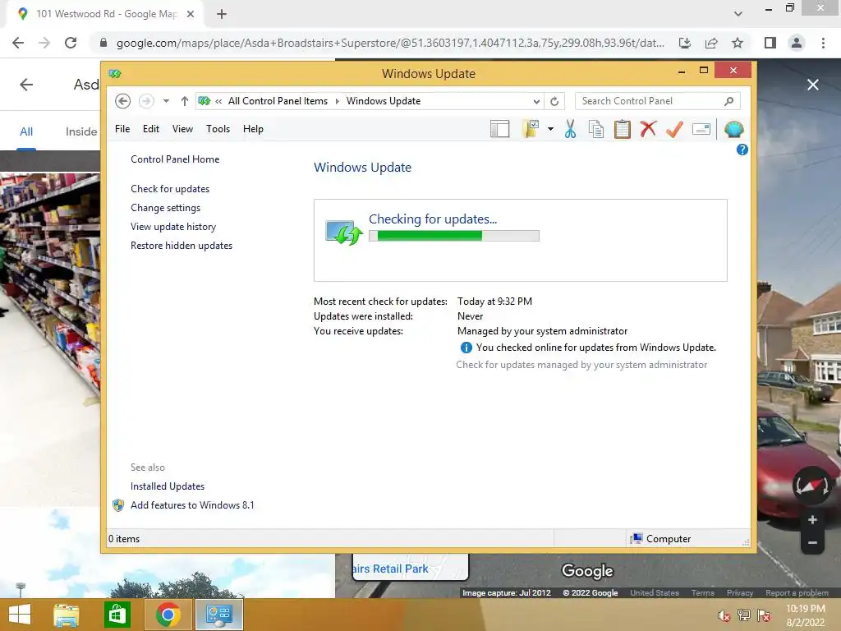
Task: Close the Google Maps tab
Action: [x=191, y=14]
